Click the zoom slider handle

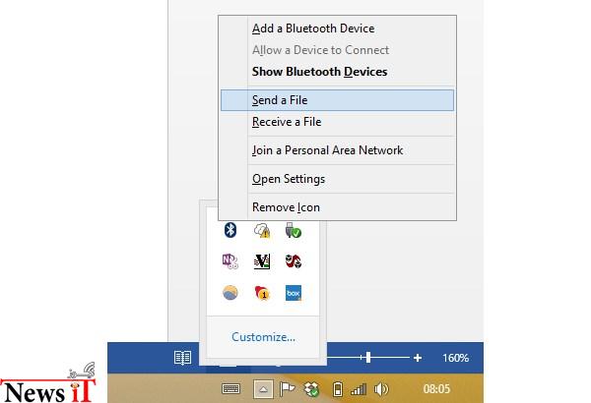point(368,358)
